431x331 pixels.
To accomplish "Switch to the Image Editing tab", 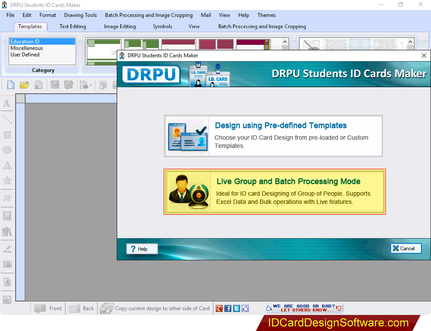I will pyautogui.click(x=120, y=26).
